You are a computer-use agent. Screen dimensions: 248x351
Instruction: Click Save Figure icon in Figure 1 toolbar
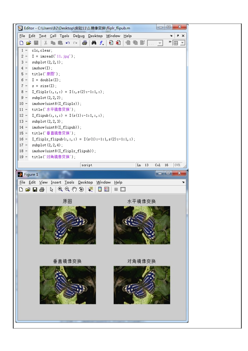pos(35,190)
